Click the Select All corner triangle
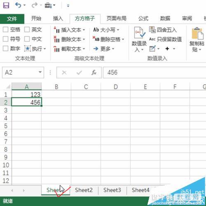The width and height of the screenshot is (206, 206). tap(8, 87)
